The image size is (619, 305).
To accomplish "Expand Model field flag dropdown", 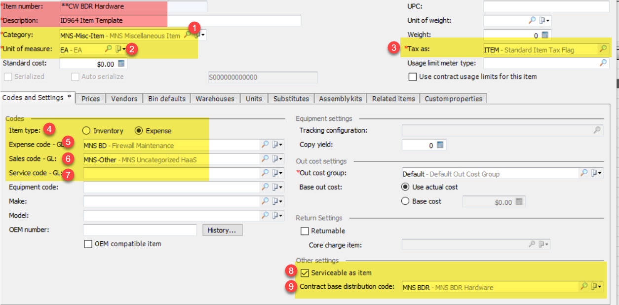I will point(278,216).
